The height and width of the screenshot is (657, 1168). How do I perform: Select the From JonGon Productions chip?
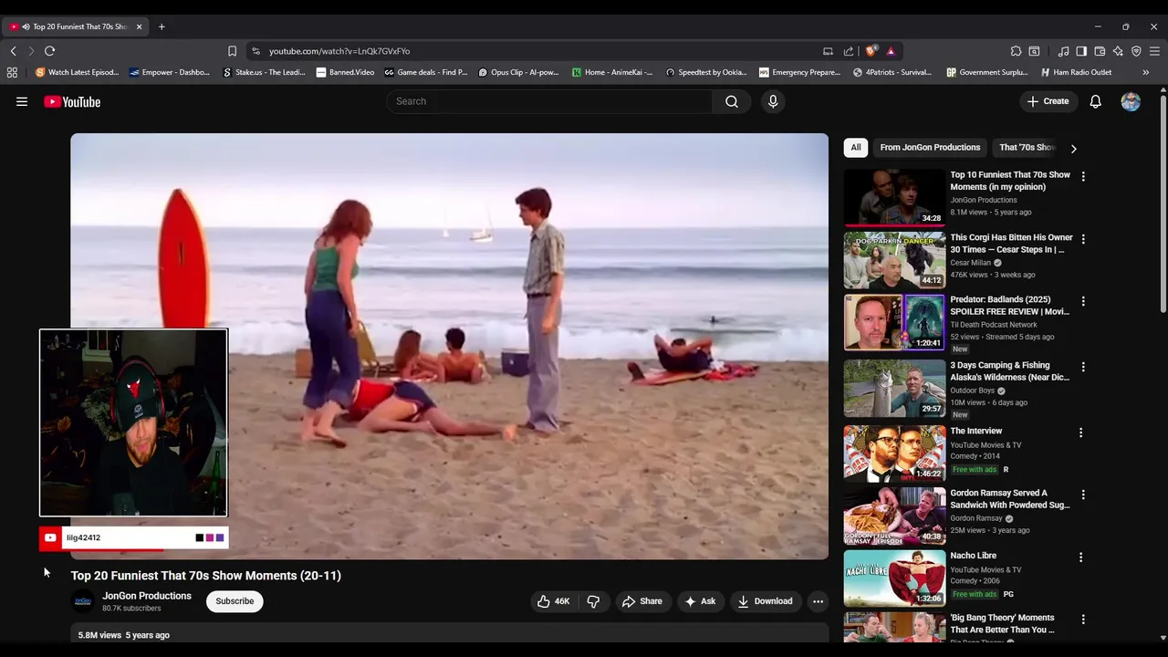pyautogui.click(x=930, y=147)
